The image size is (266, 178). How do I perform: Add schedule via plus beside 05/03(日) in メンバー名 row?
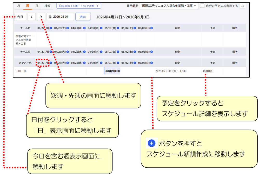point(151,63)
